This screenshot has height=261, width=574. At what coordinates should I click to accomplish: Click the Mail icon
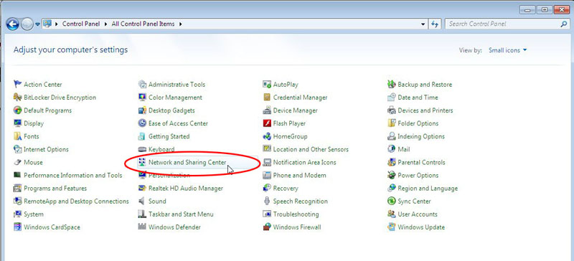pyautogui.click(x=392, y=149)
